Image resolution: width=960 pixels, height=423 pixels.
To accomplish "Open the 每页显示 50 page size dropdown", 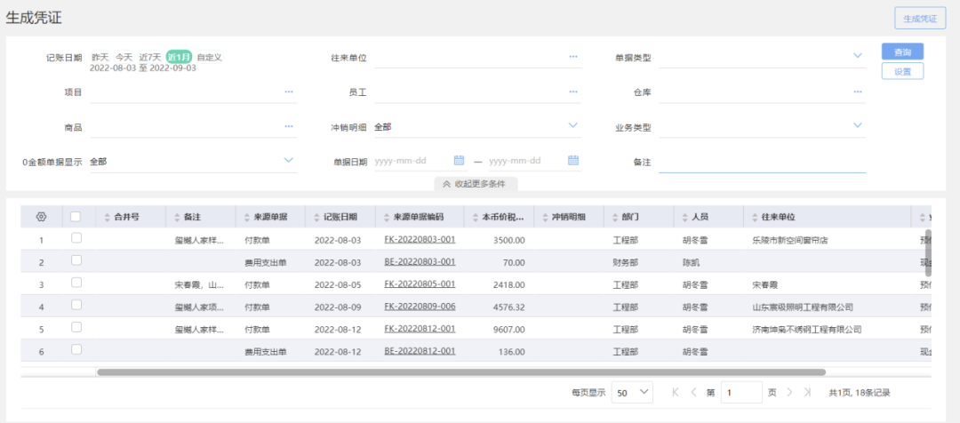I will point(632,393).
